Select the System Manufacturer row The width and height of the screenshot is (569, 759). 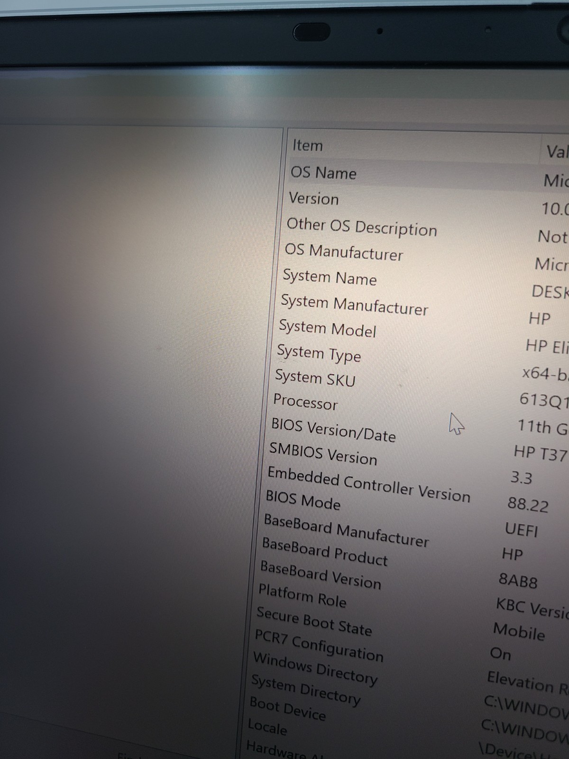(354, 305)
